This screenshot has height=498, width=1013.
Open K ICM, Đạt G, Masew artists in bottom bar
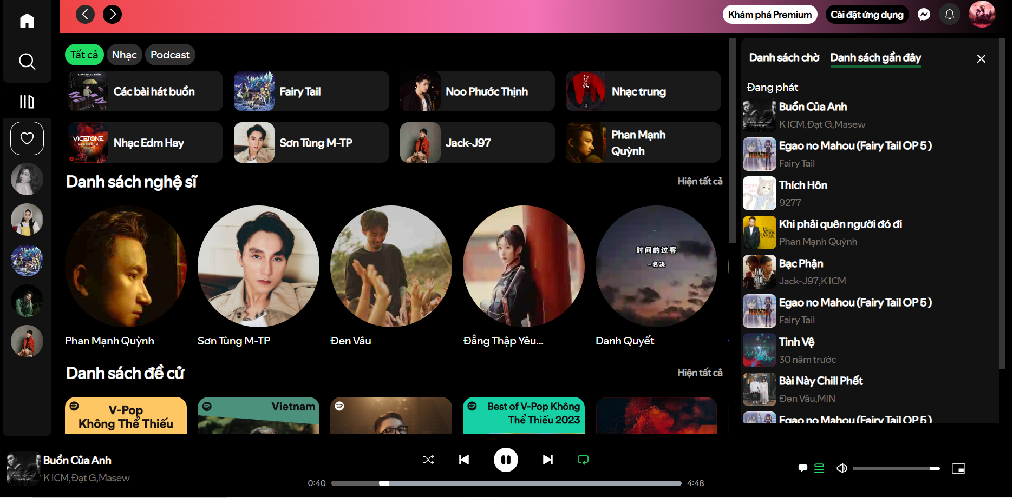click(87, 478)
